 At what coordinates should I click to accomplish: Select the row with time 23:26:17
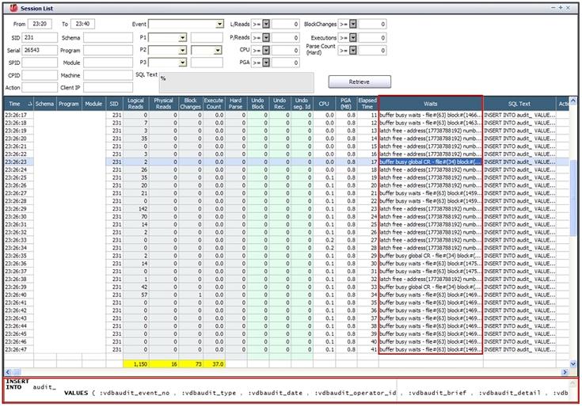click(x=286, y=115)
